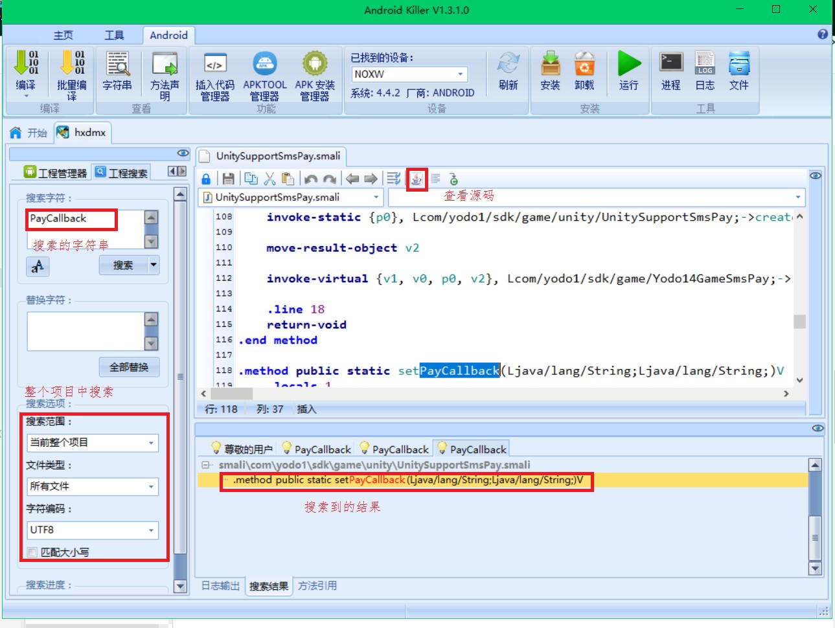This screenshot has height=628, width=835.
Task: Select the setPayCallback search result row
Action: click(503, 480)
